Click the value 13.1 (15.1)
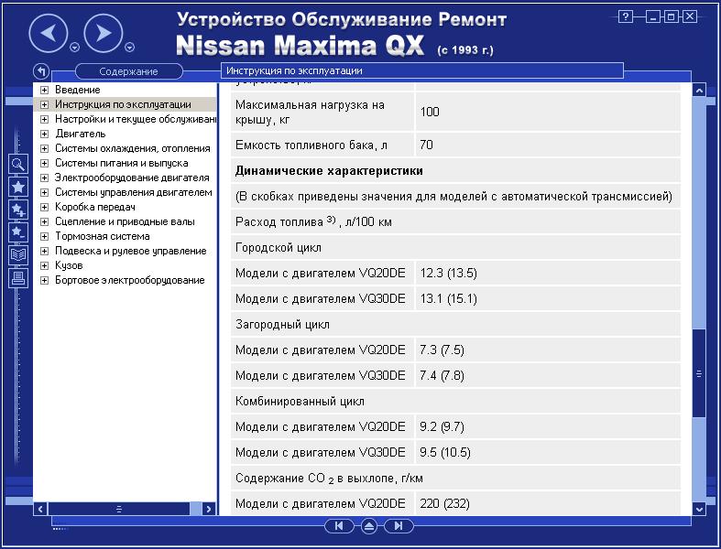Image resolution: width=721 pixels, height=549 pixels. pyautogui.click(x=448, y=299)
